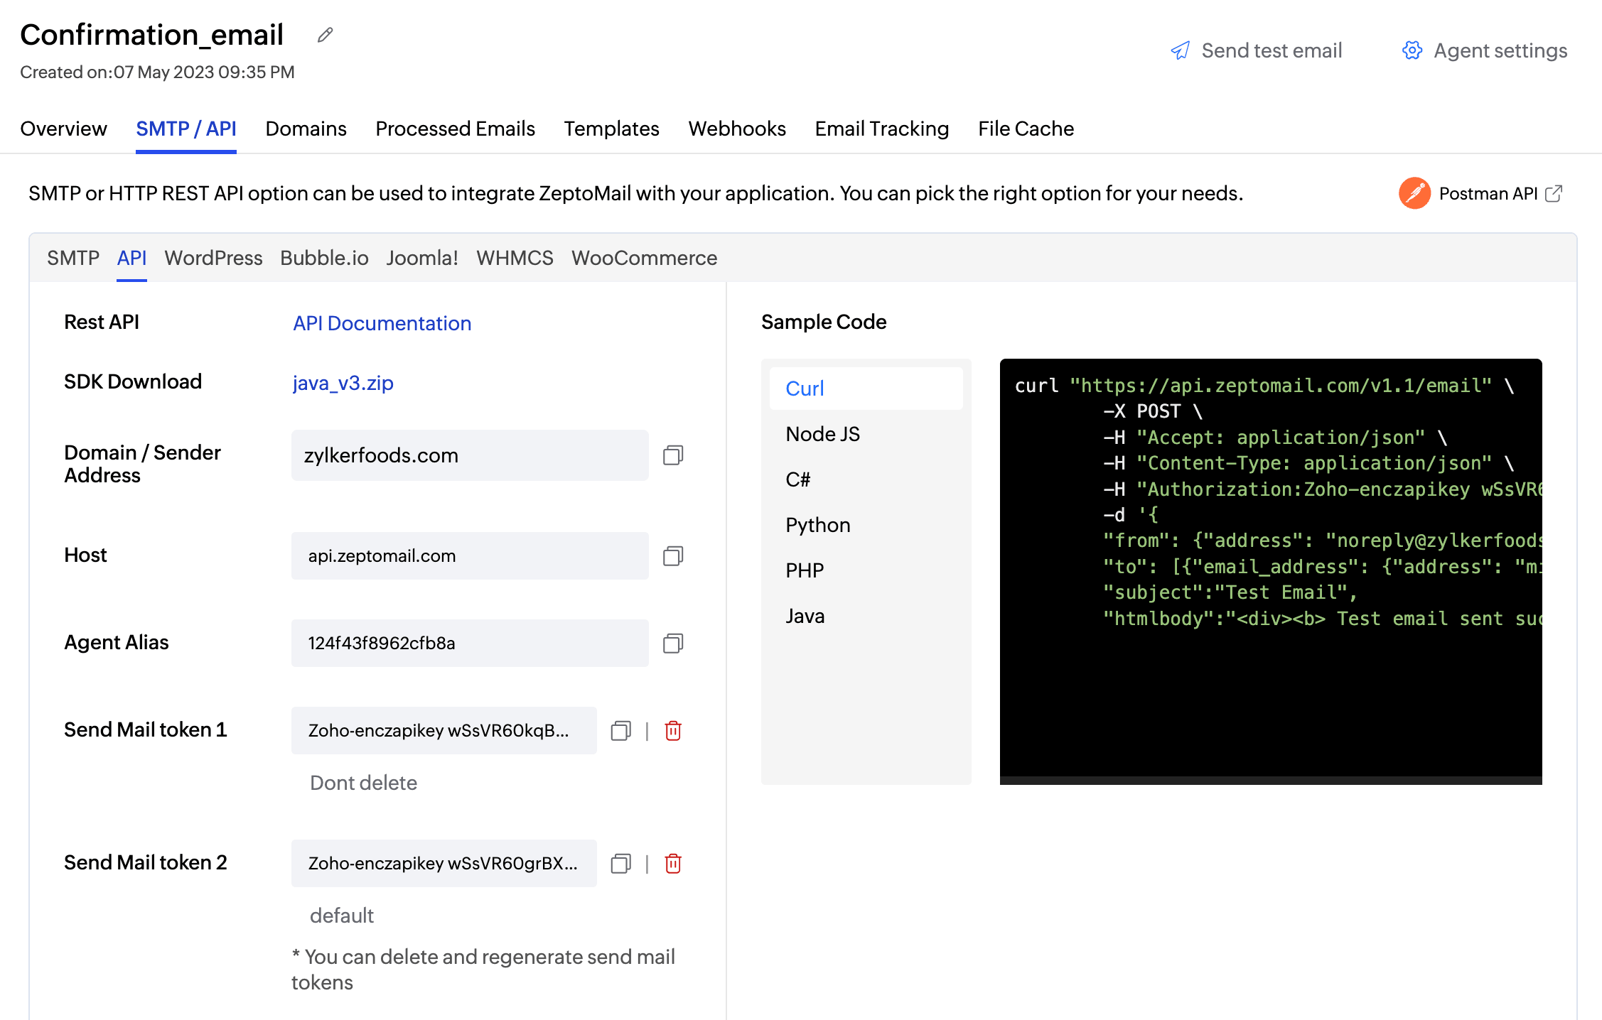
Task: Select the SMTP / API tab
Action: click(186, 129)
